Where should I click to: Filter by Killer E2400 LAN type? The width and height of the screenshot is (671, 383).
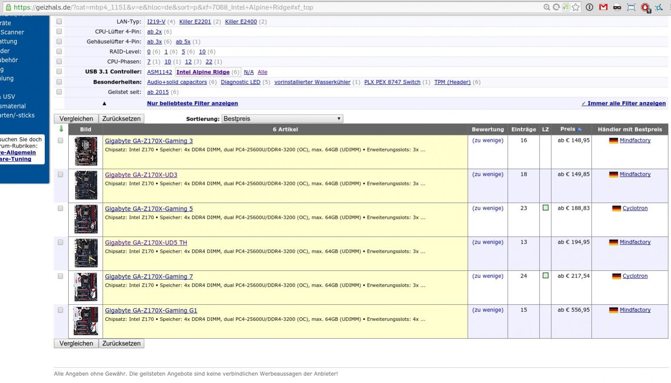241,21
